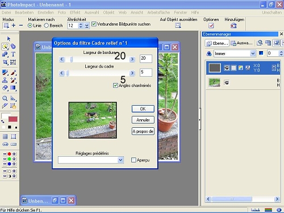Close the Ebenenmanager panel
This screenshot has width=284, height=213.
[x=281, y=34]
